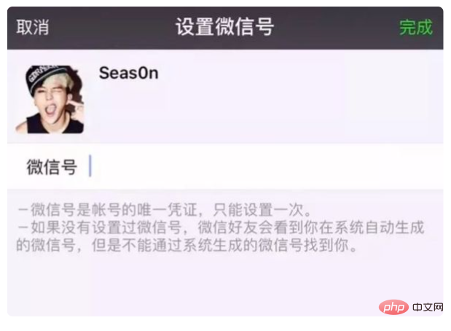Focus the 微信号 input field
This screenshot has width=451, height=331.
(226, 166)
